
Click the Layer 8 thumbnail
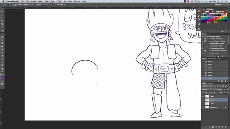click(207, 96)
